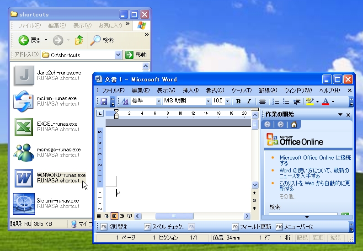
Task: Click task pane Forward arrow icon
Action: pos(280,124)
